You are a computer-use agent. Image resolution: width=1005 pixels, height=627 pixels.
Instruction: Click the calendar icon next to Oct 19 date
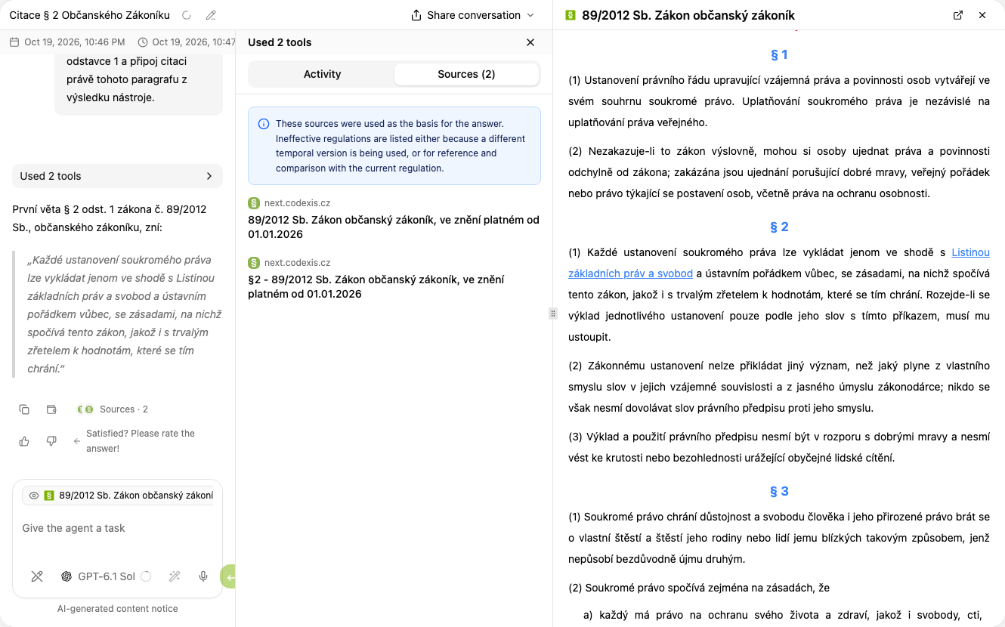[x=14, y=42]
